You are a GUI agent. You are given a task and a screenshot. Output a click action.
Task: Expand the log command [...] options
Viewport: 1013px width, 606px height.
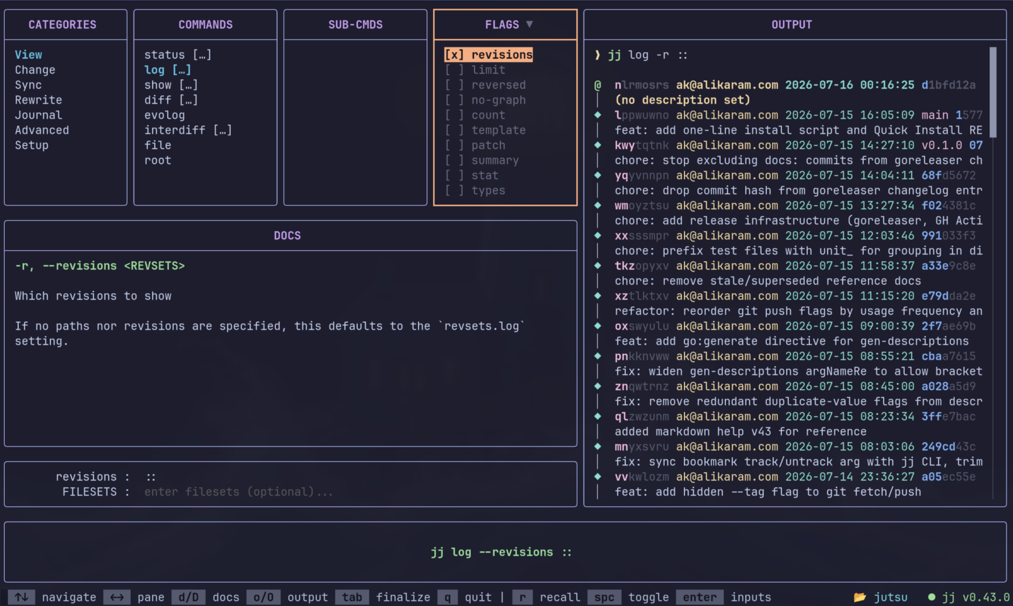(x=182, y=70)
